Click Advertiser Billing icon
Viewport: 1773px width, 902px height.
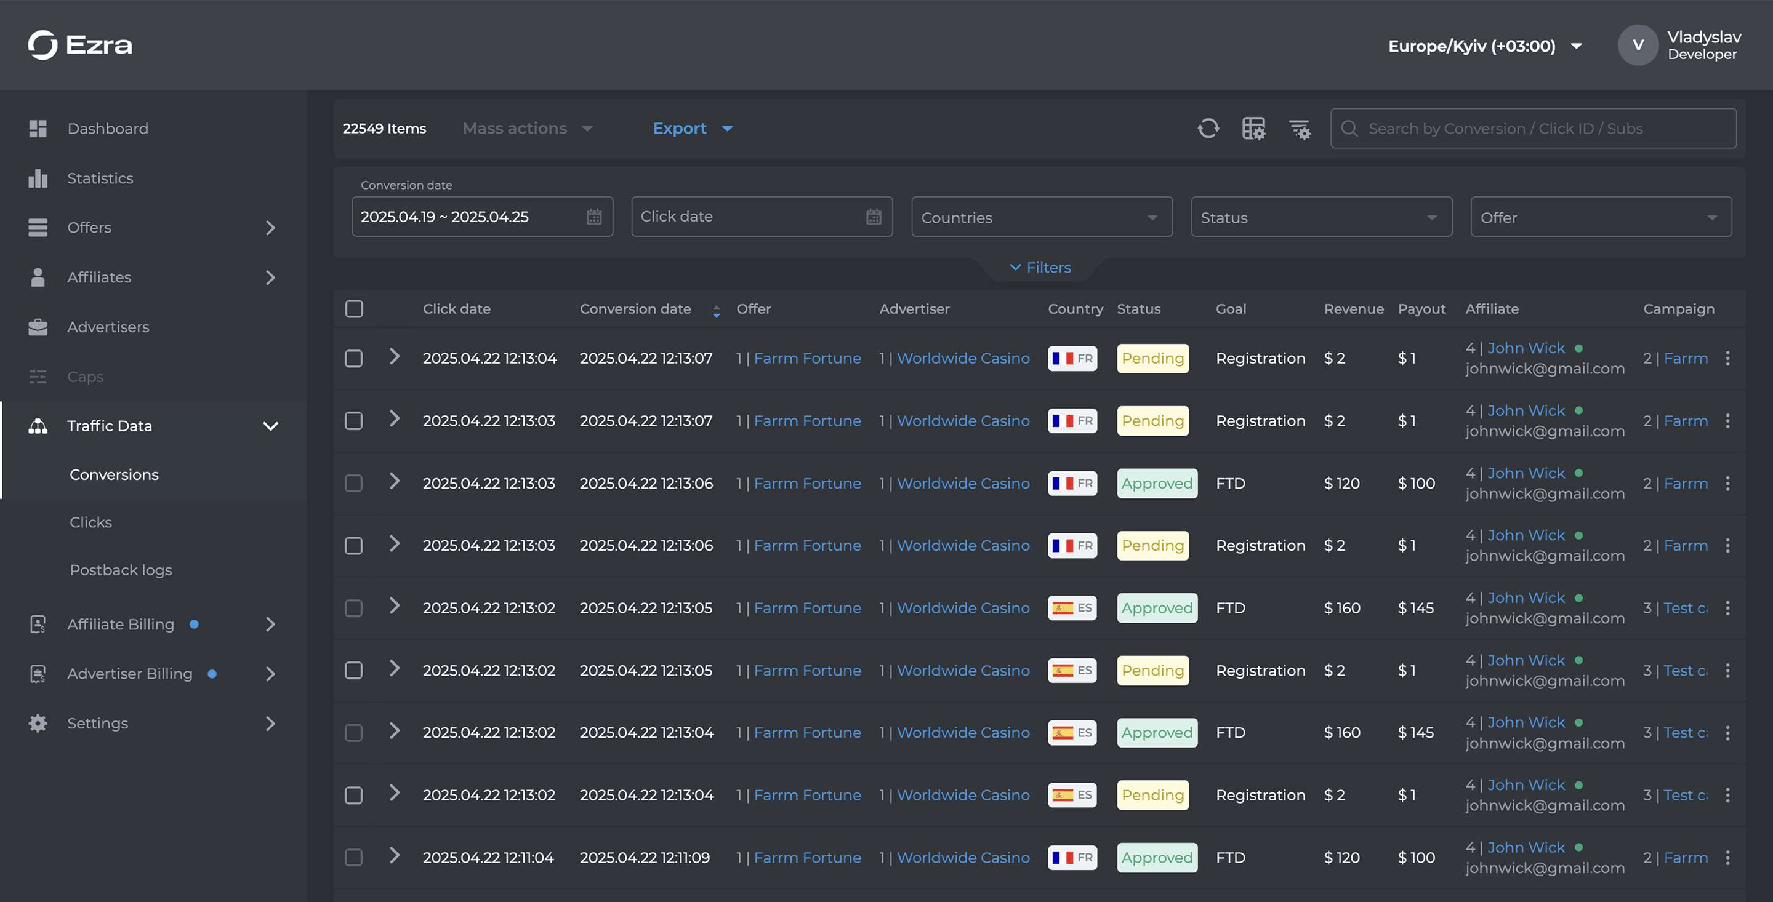tap(38, 674)
